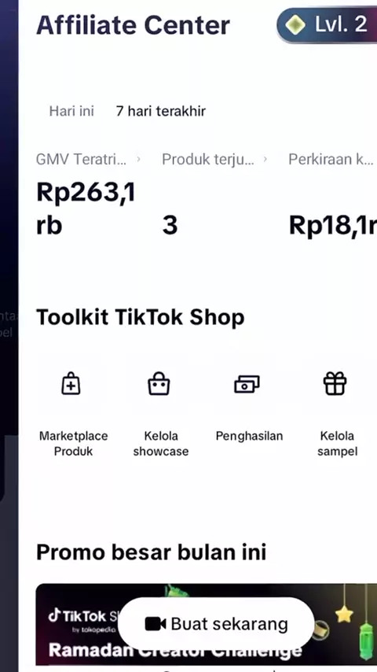Open the Penghasilan money icon
377x672 pixels.
(x=247, y=384)
